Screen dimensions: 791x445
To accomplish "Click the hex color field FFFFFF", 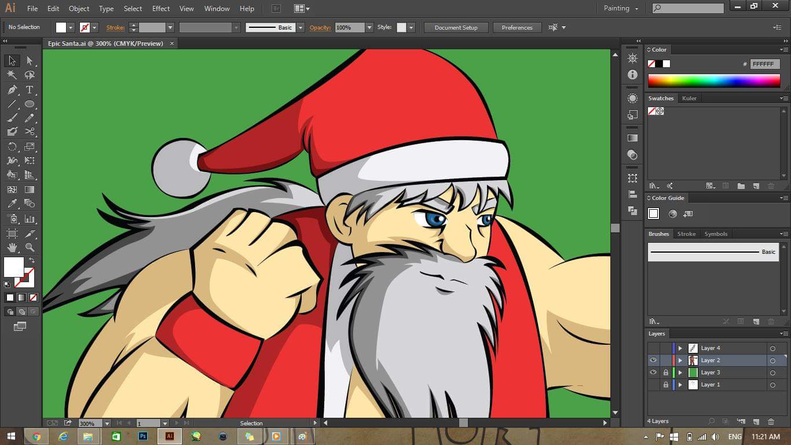I will coord(765,64).
